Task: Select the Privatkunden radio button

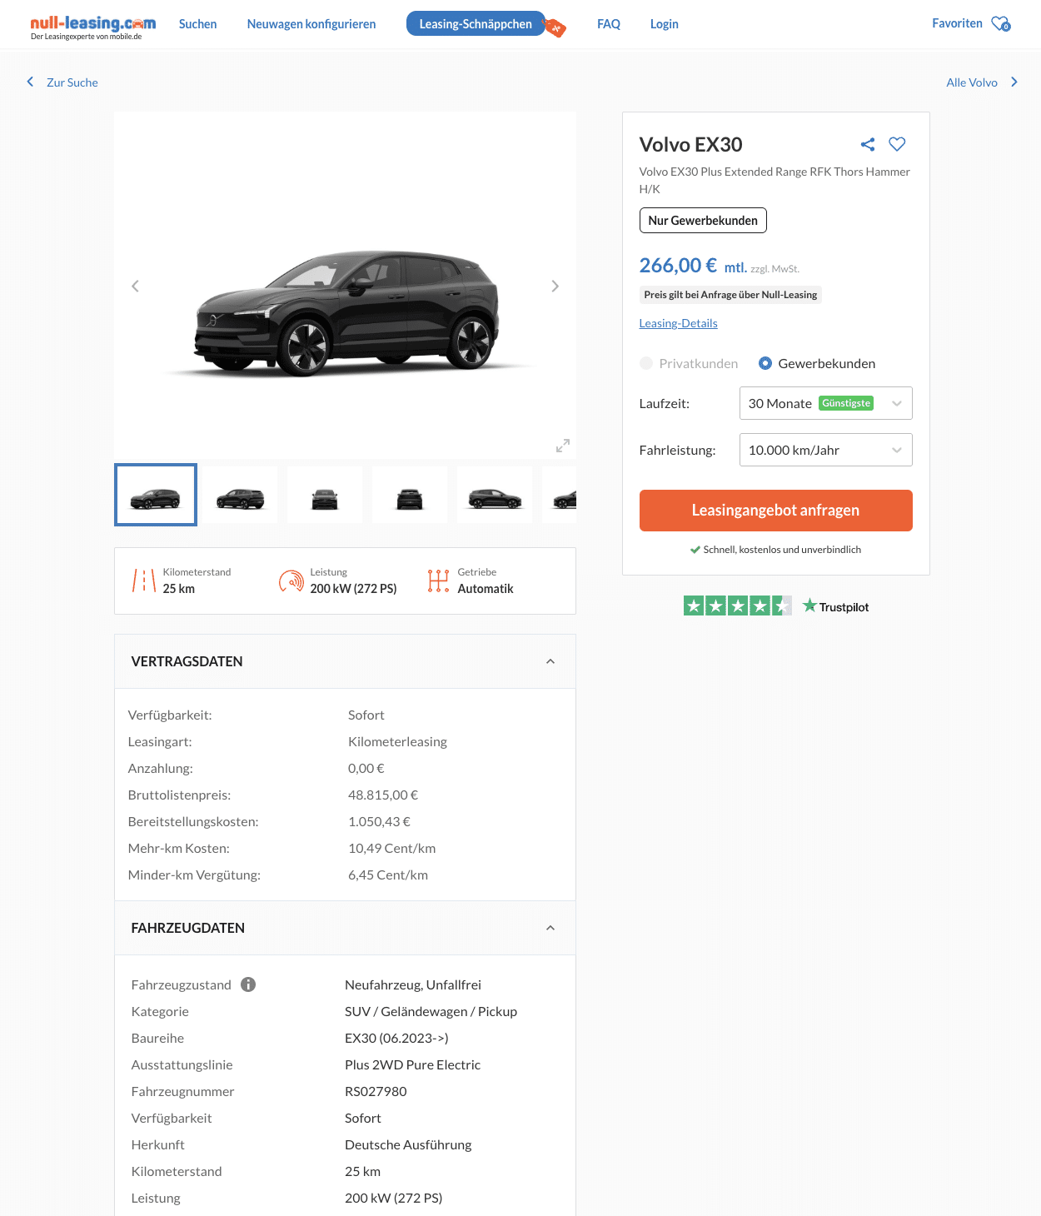Action: (x=646, y=363)
